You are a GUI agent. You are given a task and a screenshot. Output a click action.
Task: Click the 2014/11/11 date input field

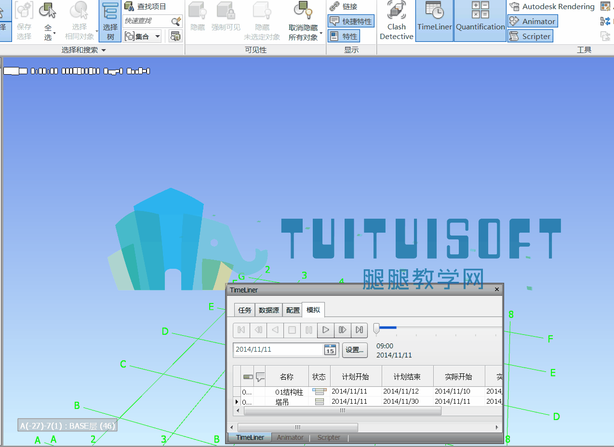point(279,350)
